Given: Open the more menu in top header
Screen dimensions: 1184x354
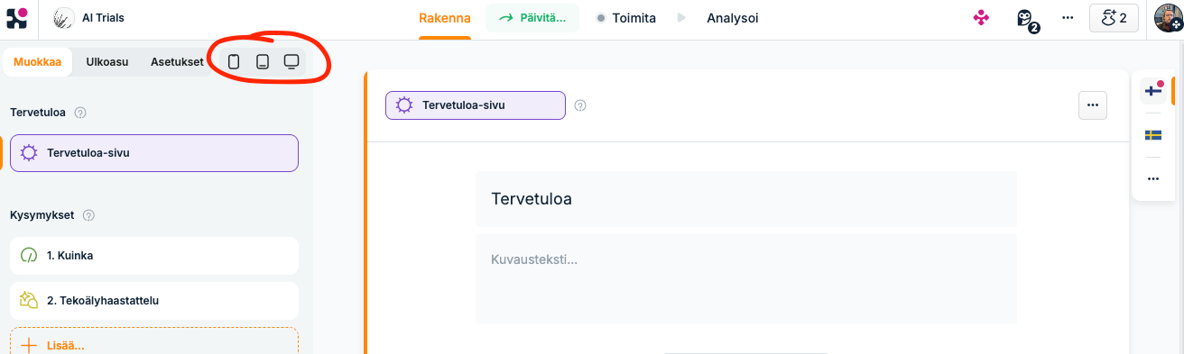Looking at the screenshot, I should [1068, 18].
